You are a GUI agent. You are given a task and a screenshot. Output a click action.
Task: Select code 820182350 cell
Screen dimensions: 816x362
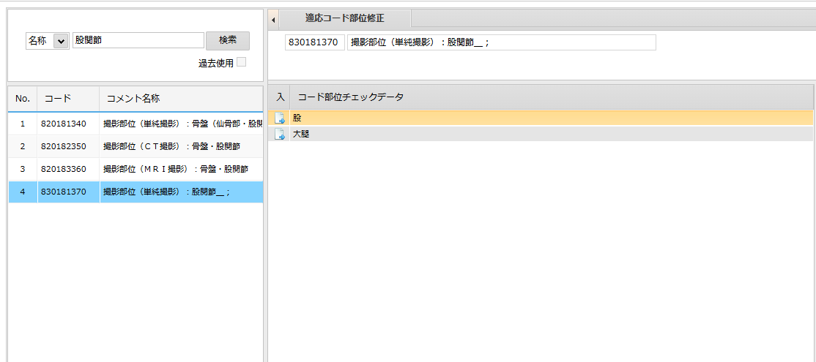(68, 146)
